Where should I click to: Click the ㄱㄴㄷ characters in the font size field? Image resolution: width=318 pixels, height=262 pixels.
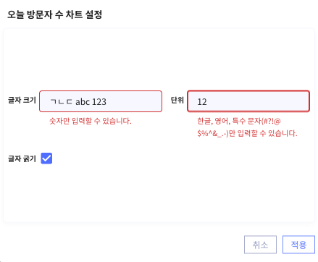[x=62, y=102]
